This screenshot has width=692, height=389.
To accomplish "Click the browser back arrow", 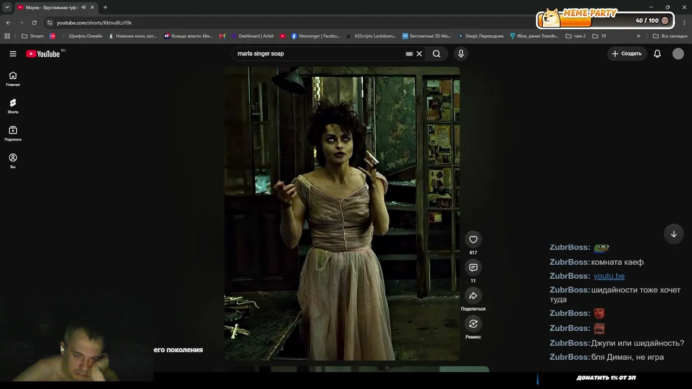I will (8, 23).
